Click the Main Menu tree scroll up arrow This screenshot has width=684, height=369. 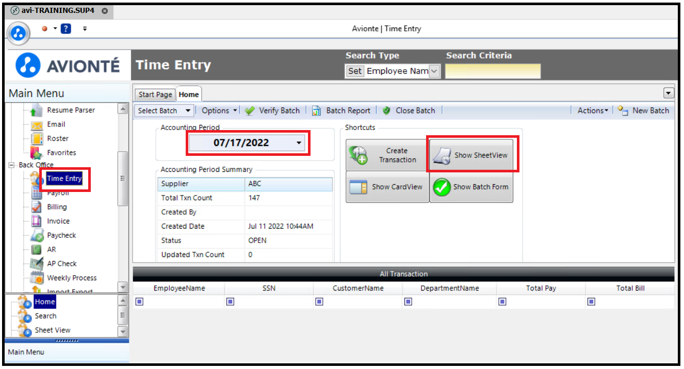[123, 108]
